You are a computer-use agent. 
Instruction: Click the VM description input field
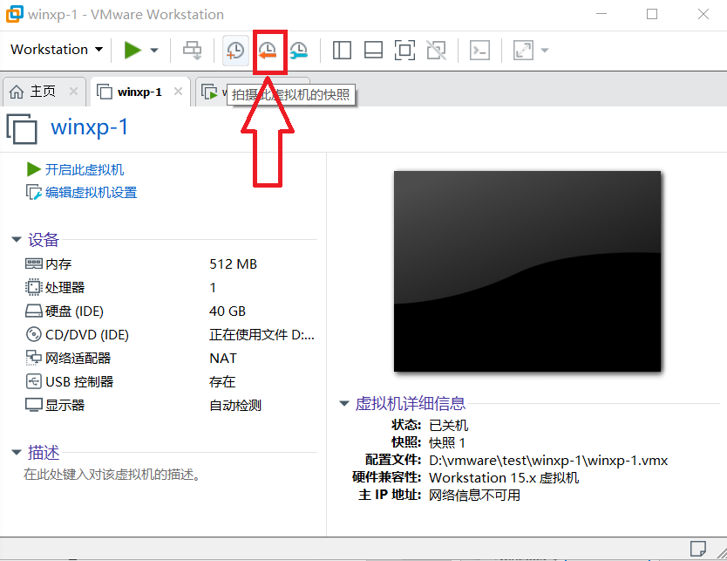[x=112, y=475]
